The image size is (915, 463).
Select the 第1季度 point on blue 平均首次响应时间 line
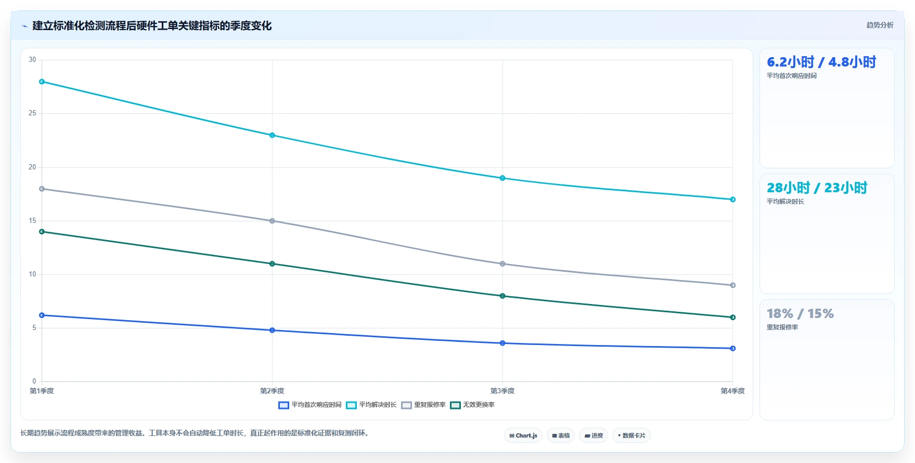click(x=42, y=315)
